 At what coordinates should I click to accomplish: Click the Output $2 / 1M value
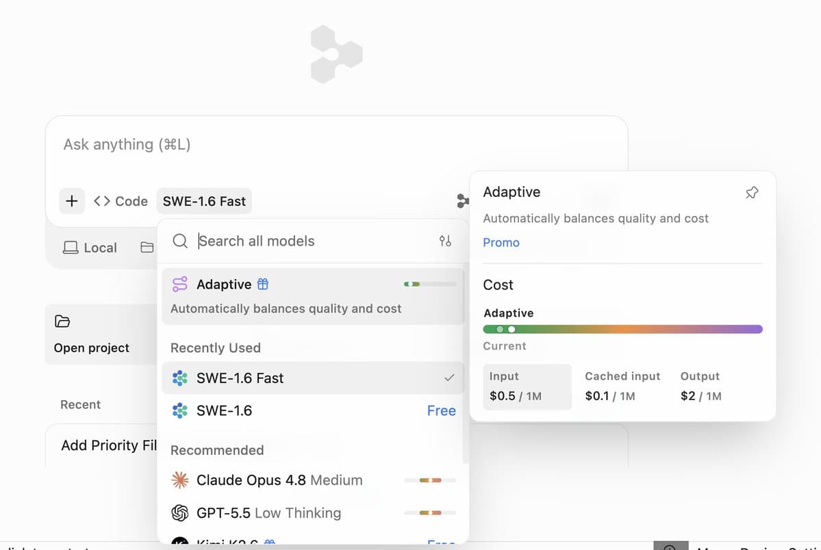(700, 396)
